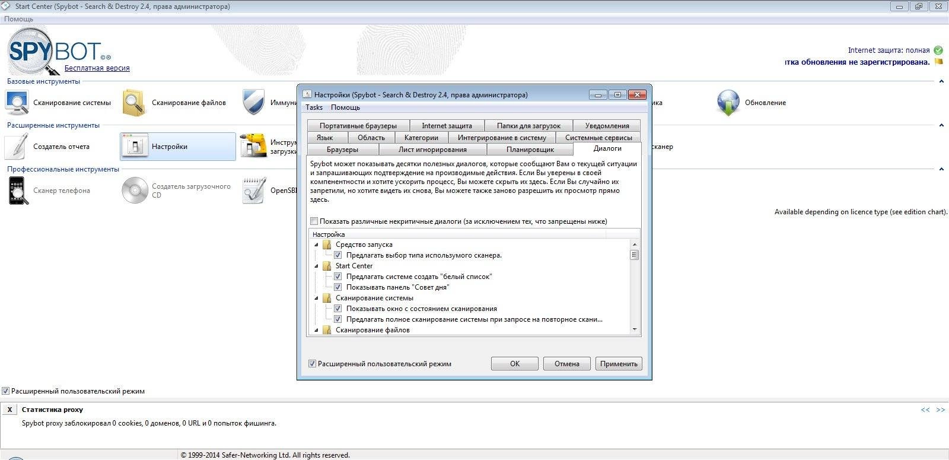Screen dimensions: 949x460
Task: Collapse Сканирование системы tree node
Action: [316, 298]
